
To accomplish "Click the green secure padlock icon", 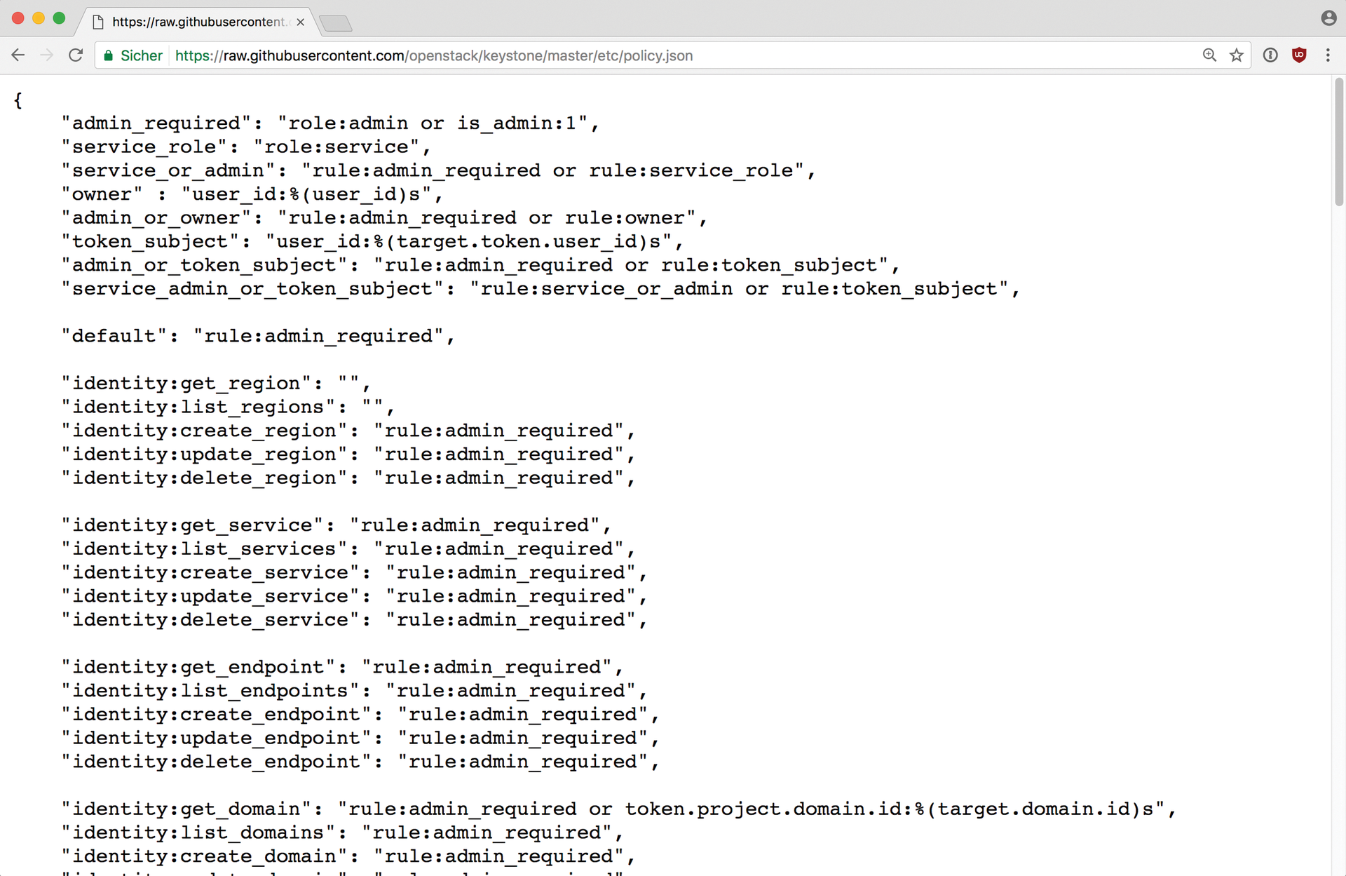I will tap(108, 55).
